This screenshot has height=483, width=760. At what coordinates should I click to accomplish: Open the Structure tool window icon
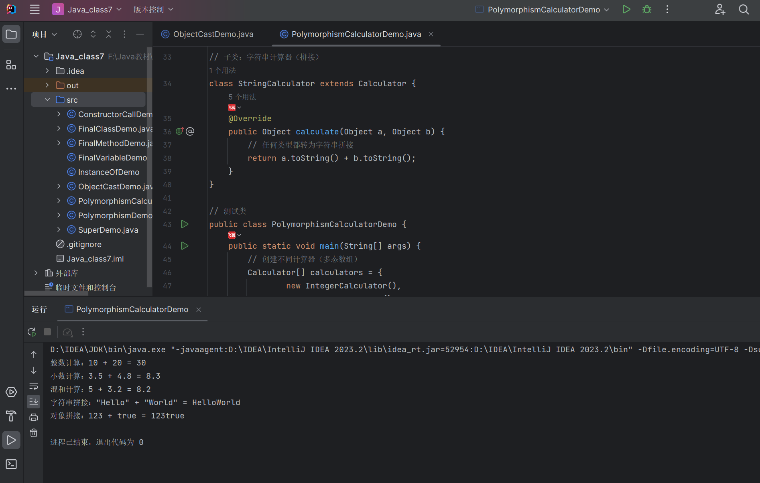(11, 65)
